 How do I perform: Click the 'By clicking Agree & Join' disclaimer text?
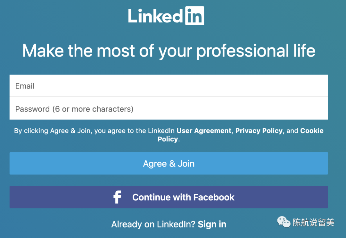point(52,131)
